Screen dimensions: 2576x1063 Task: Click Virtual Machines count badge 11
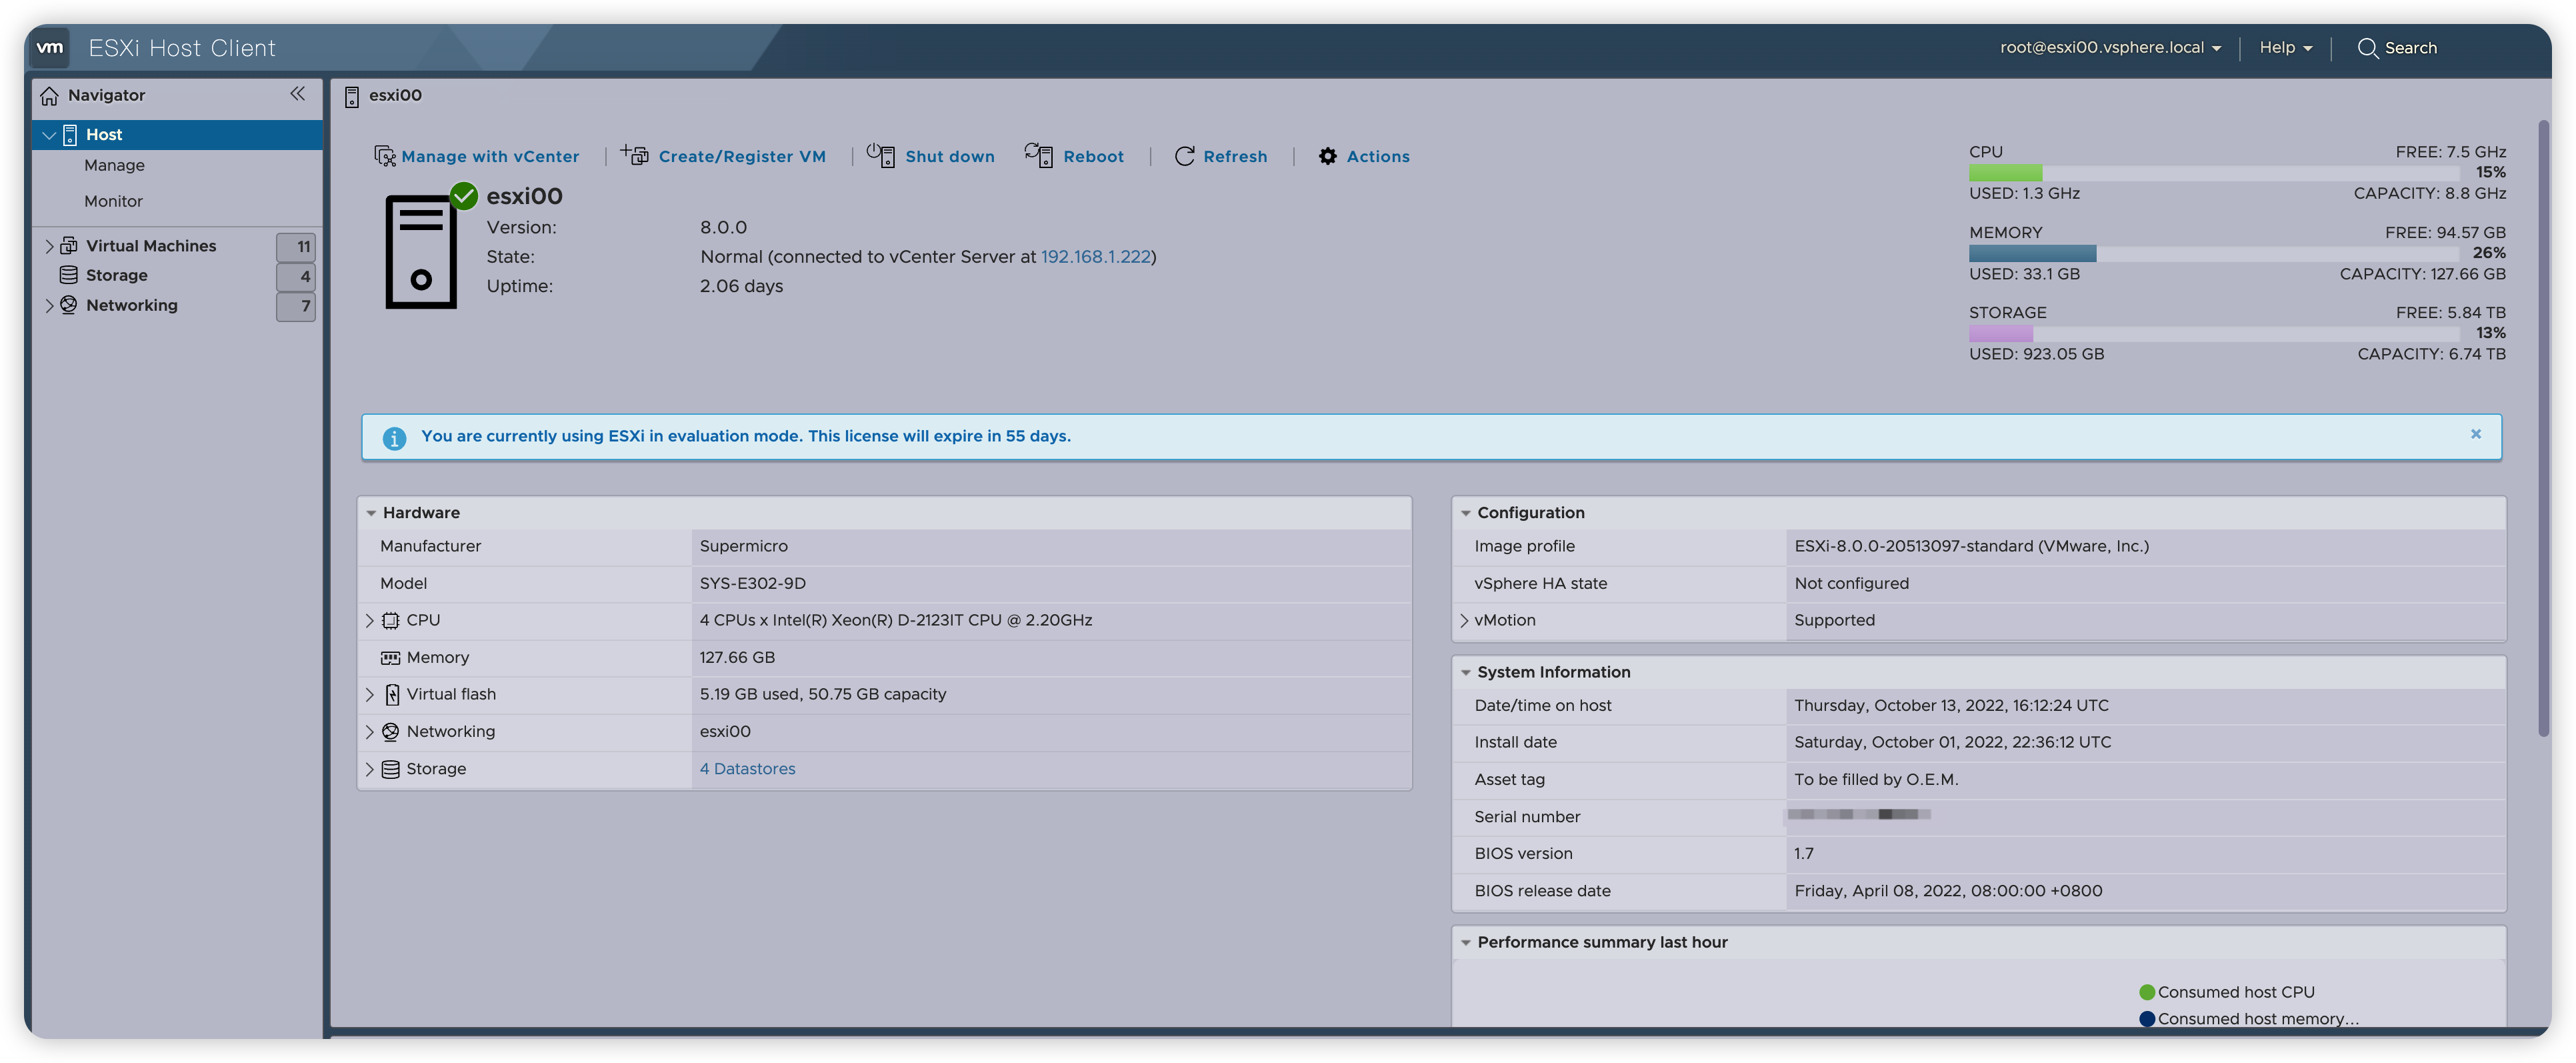296,246
